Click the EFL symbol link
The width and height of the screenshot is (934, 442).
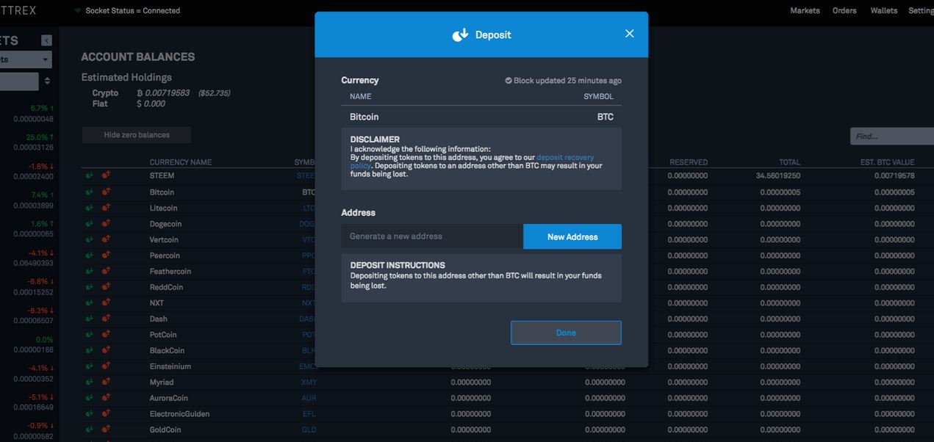[309, 414]
